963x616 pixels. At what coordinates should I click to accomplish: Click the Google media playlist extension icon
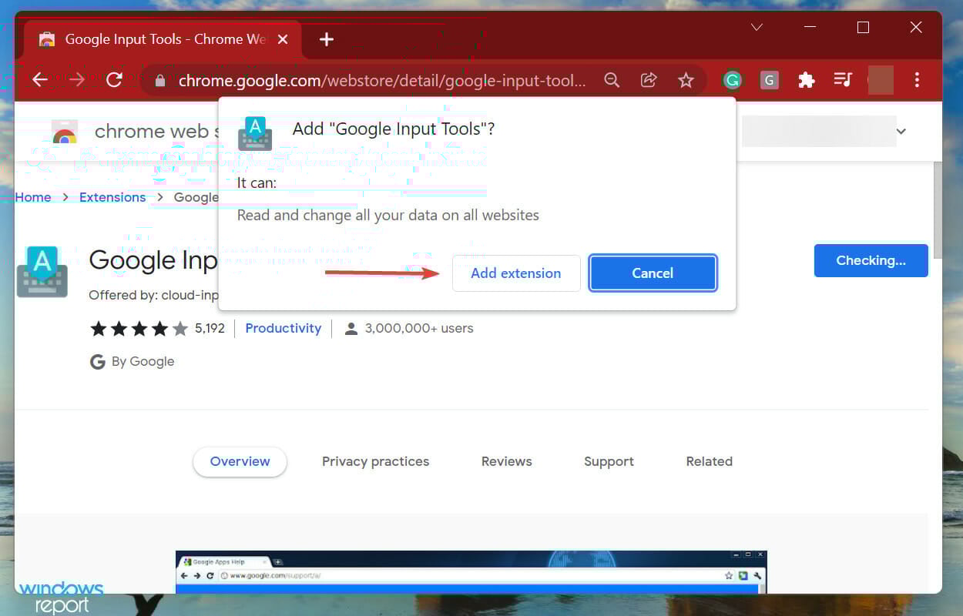click(843, 79)
